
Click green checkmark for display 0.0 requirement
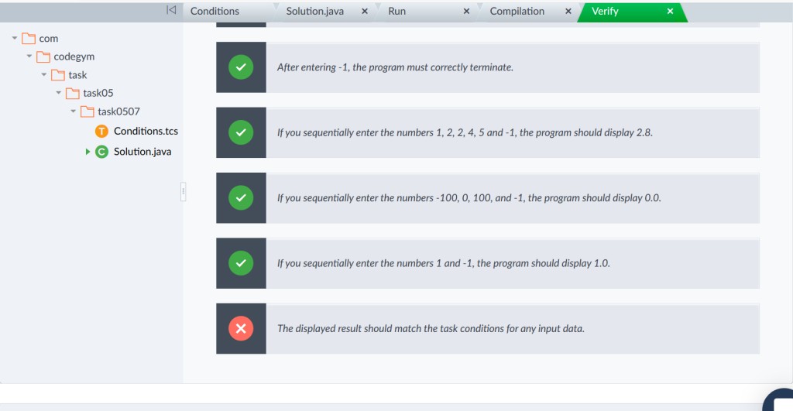point(241,197)
